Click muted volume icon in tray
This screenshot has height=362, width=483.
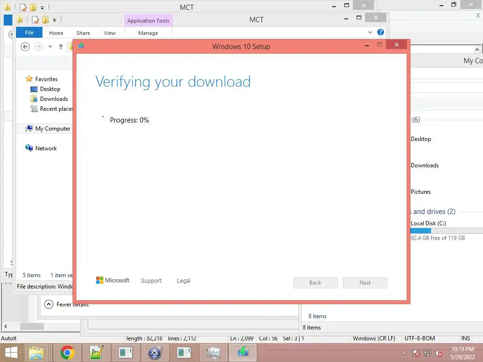(438, 353)
